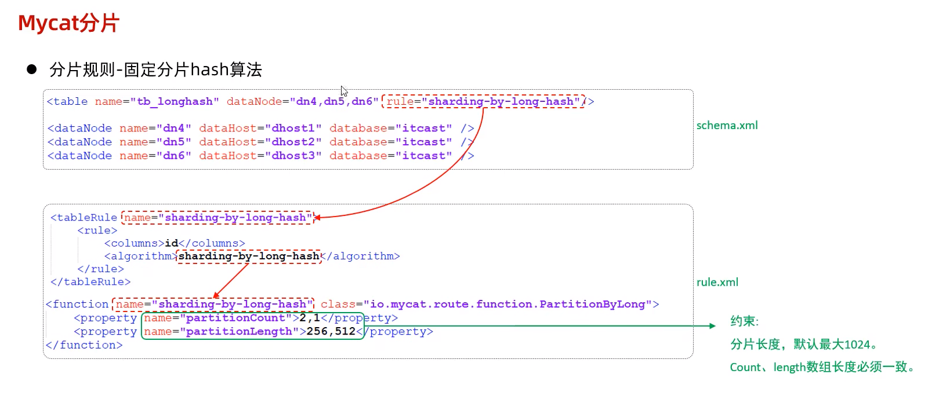Screen dimensions: 928x396
Task: Click the text '分片长度，默认最大1024。'
Action: tap(803, 344)
